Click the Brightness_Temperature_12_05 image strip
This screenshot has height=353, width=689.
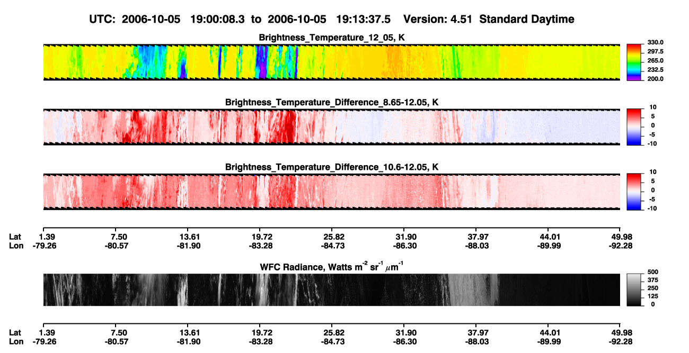(331, 62)
